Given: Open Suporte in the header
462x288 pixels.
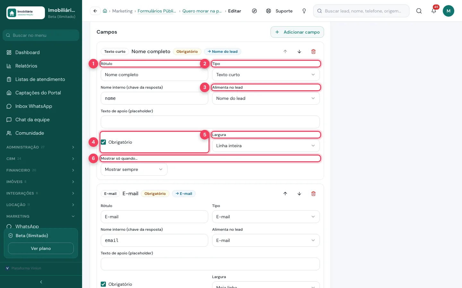Looking at the screenshot, I should (279, 11).
